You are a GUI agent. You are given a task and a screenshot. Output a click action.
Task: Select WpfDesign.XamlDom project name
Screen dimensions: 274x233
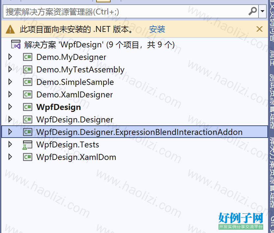(76, 157)
